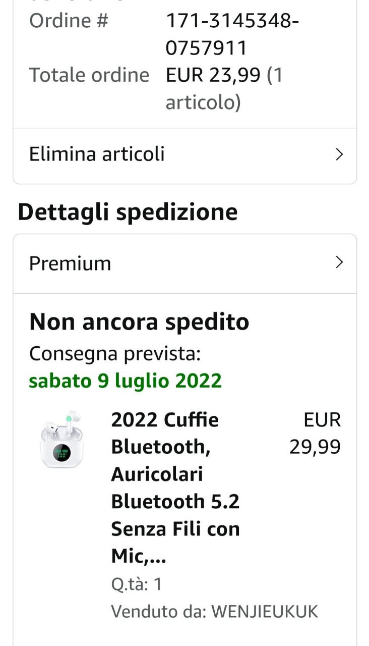This screenshot has height=646, width=369.
Task: Click the EUR 23,99 order total
Action: tap(213, 75)
